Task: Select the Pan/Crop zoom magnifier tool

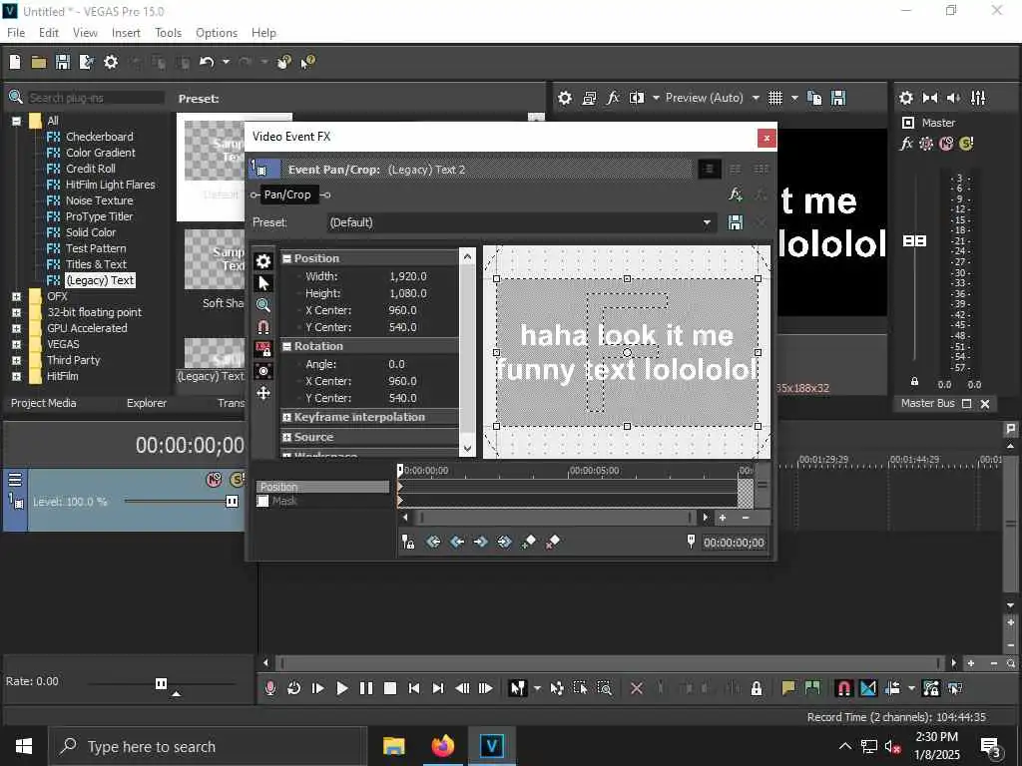Action: click(263, 305)
